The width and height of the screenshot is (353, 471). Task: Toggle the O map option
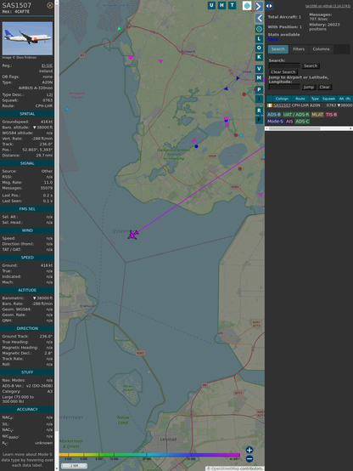click(x=259, y=48)
